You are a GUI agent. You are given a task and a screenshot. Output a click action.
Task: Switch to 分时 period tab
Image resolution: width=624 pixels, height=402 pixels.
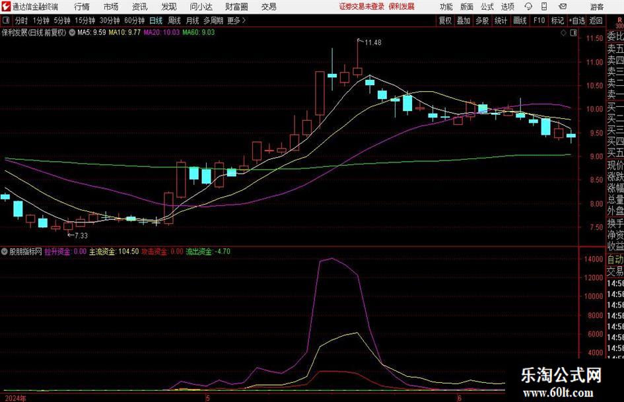(x=21, y=20)
